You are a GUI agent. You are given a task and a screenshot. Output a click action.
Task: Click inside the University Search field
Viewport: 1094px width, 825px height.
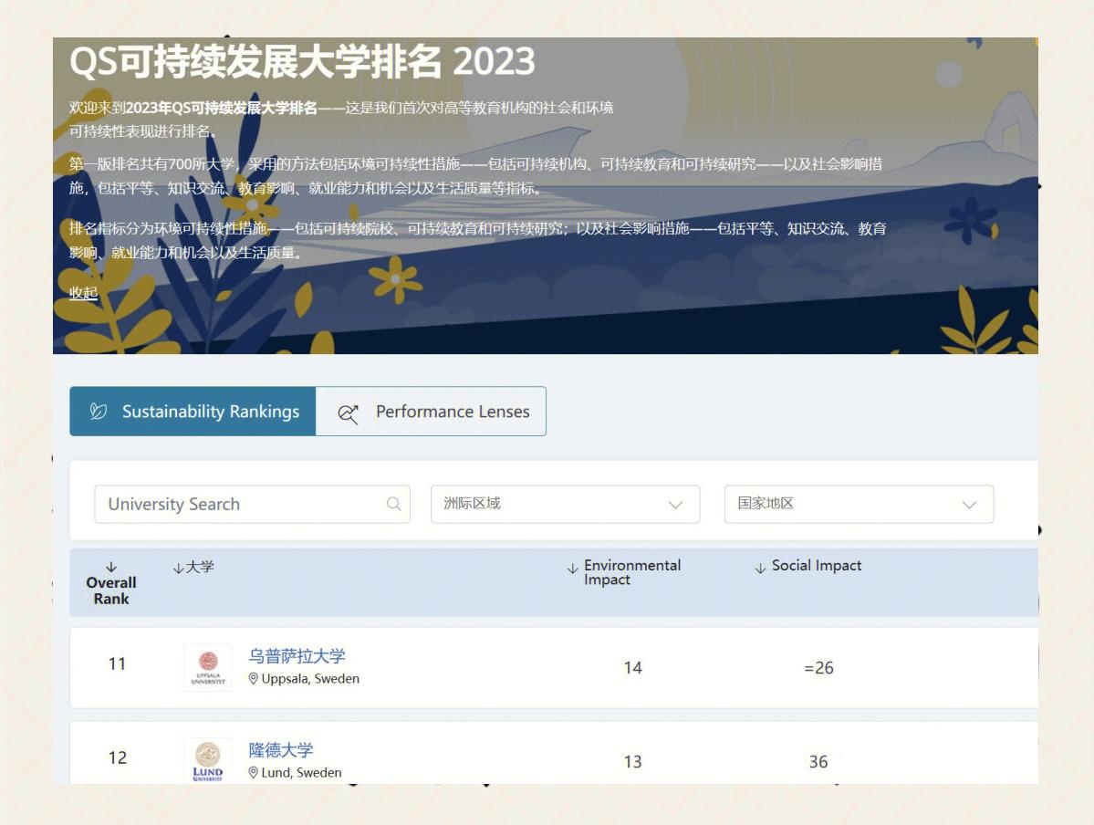[x=228, y=503]
